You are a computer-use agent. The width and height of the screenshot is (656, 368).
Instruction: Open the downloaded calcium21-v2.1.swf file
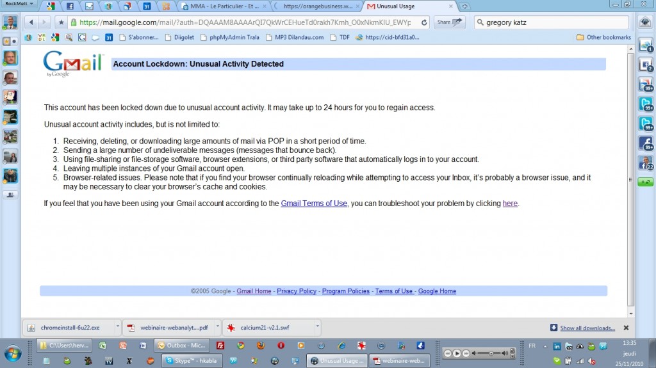pyautogui.click(x=269, y=328)
